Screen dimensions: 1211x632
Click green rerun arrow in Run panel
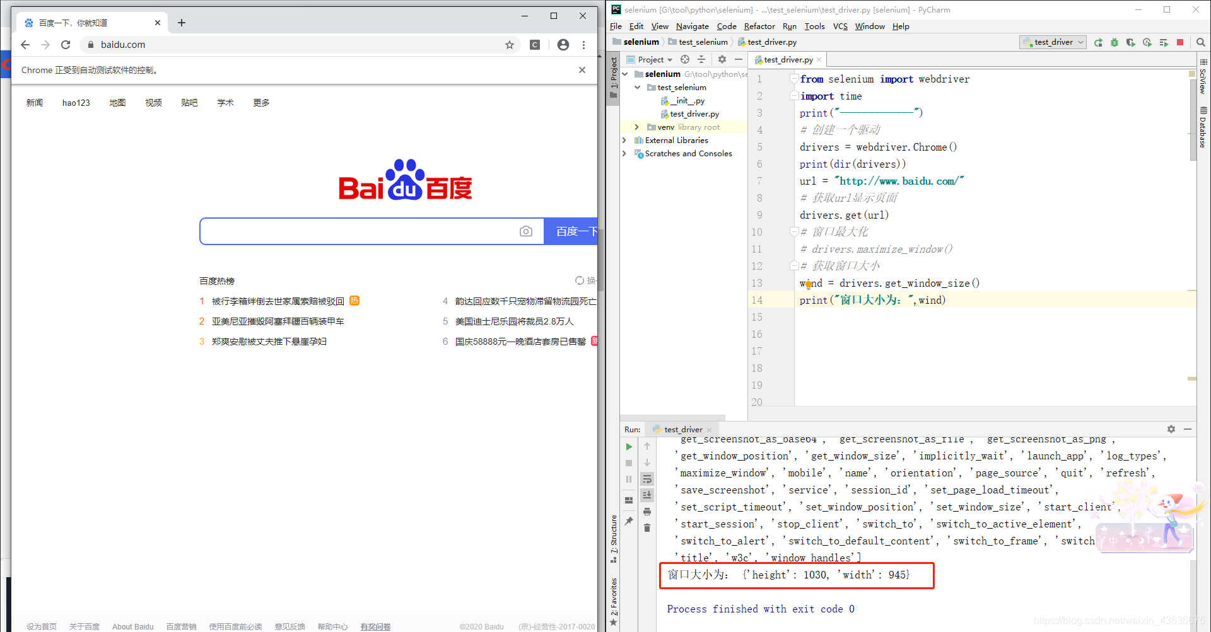629,447
